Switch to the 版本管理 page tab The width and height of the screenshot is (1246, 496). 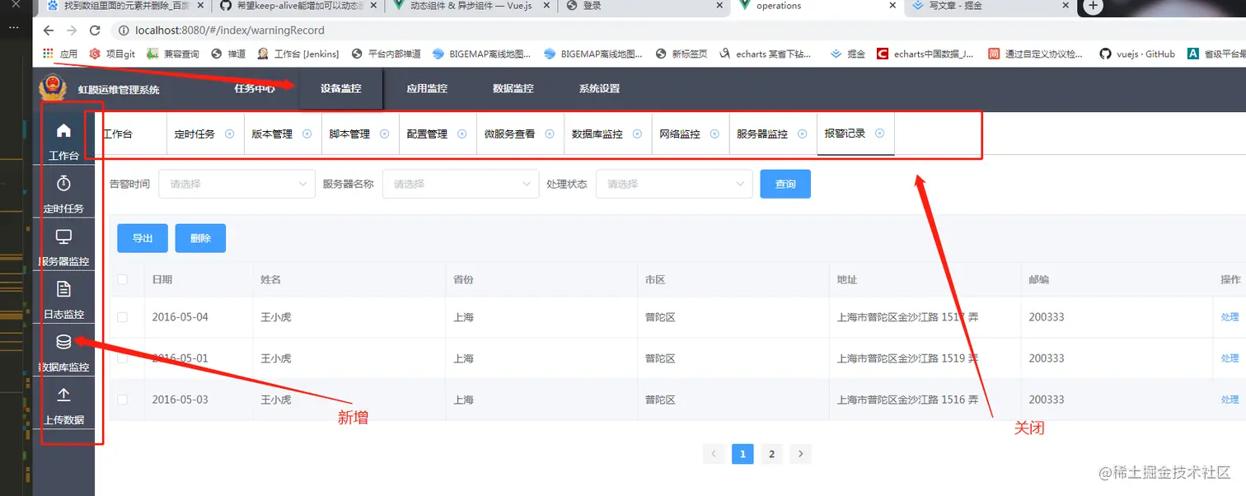[272, 133]
